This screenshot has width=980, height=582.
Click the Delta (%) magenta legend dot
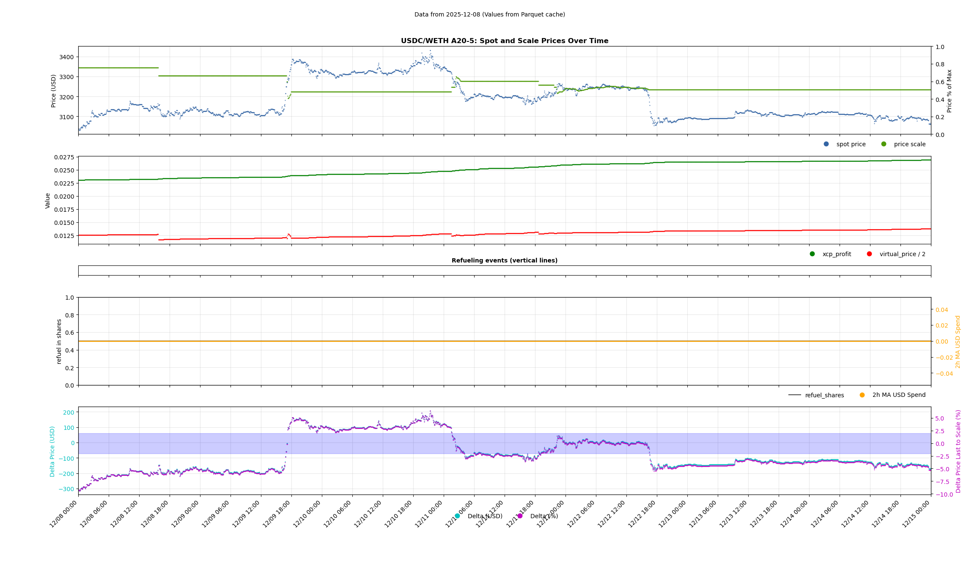[520, 516]
